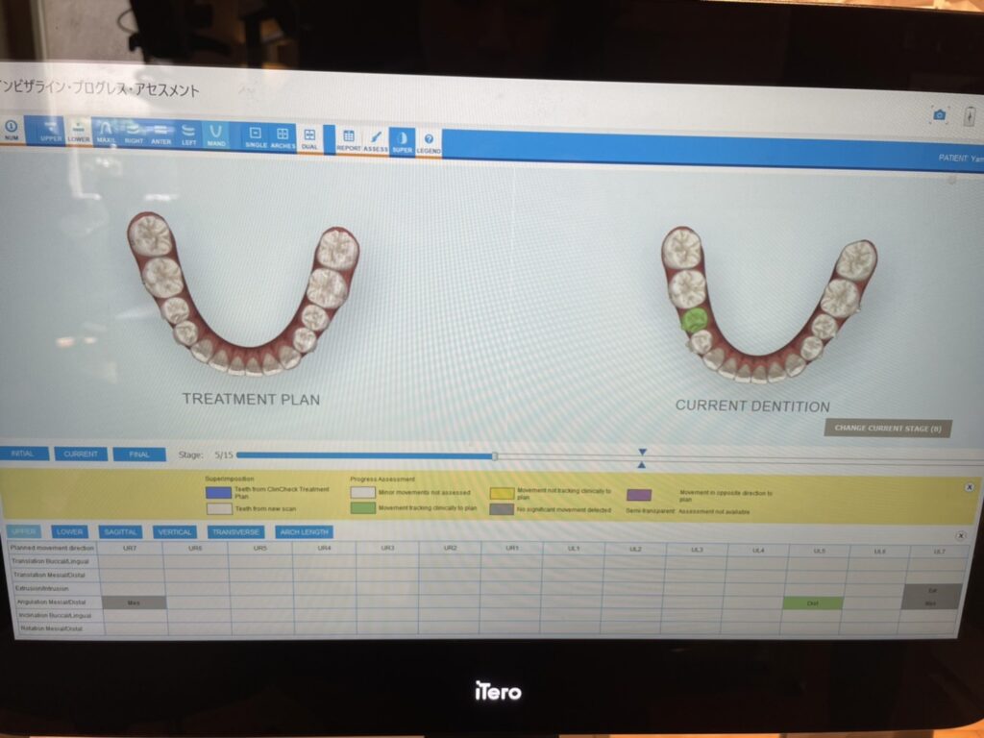Click the 'Extrusion/Intrusion' row label
This screenshot has height=738, width=984.
[41, 589]
